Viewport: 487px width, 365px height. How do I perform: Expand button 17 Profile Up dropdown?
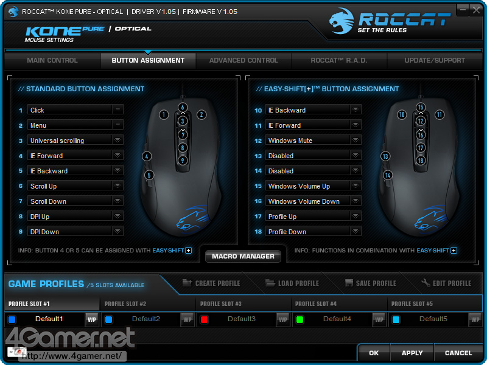[356, 216]
